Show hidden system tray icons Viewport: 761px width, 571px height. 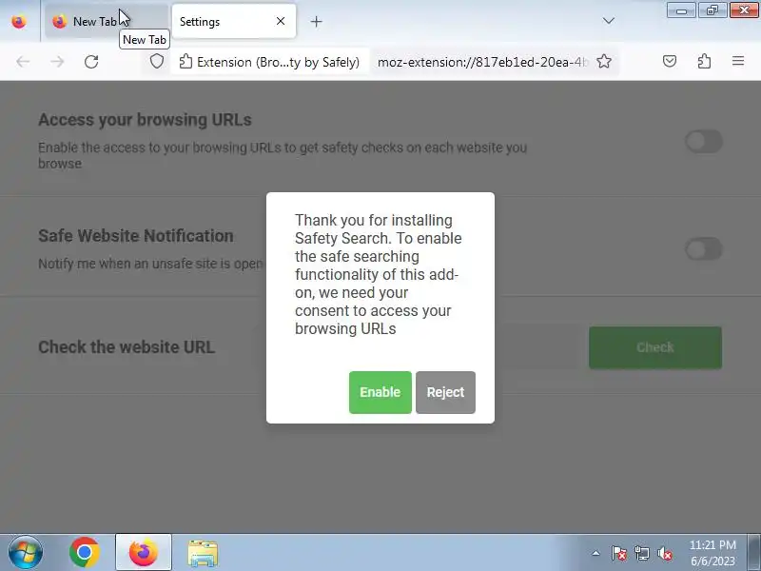pyautogui.click(x=596, y=553)
